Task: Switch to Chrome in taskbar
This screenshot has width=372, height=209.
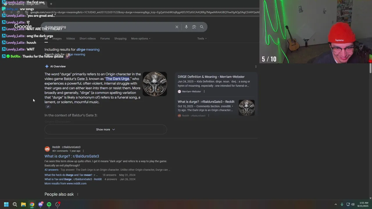Action: click(32, 204)
